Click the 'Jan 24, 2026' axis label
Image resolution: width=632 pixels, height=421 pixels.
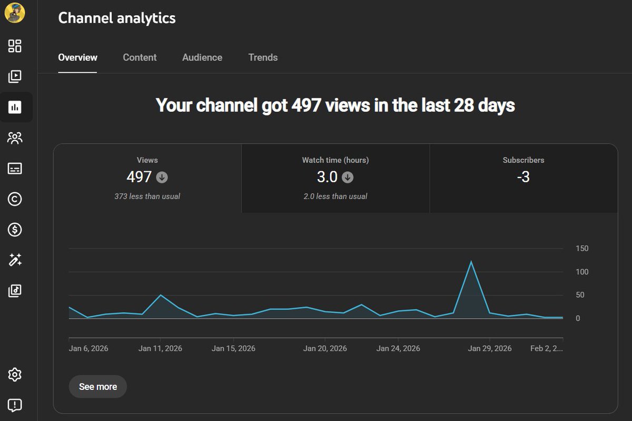398,348
